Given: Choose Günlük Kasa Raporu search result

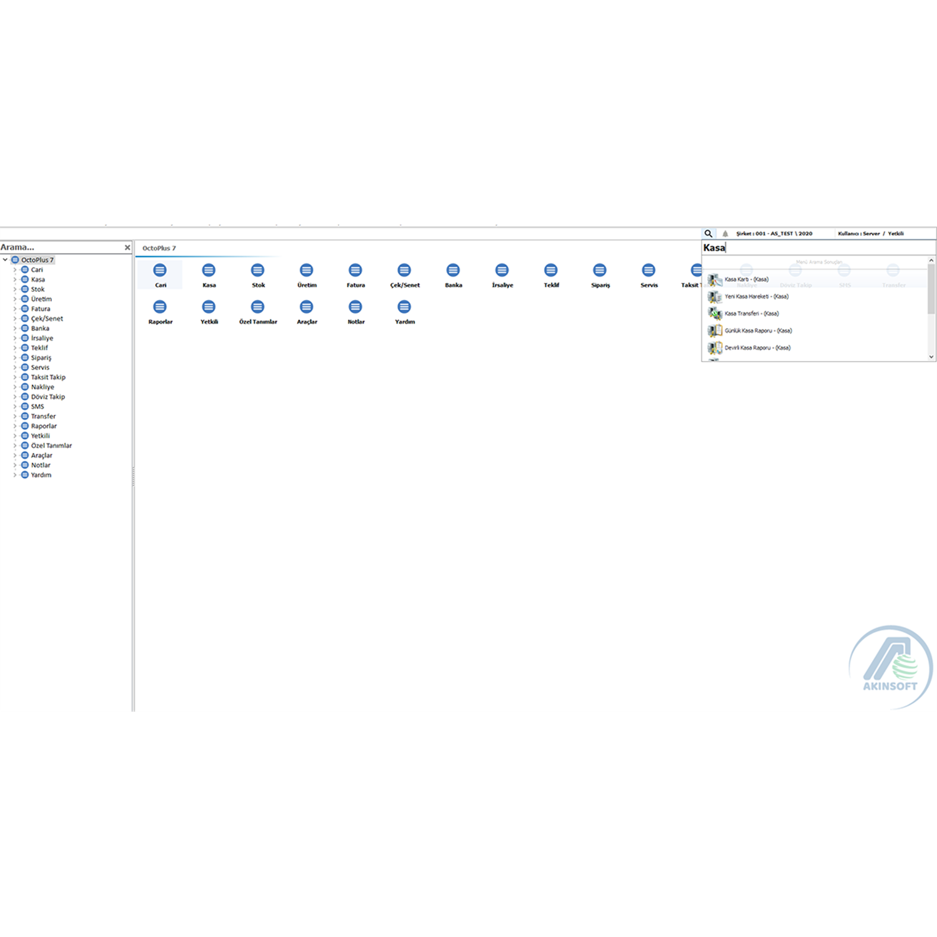Looking at the screenshot, I should pyautogui.click(x=758, y=331).
